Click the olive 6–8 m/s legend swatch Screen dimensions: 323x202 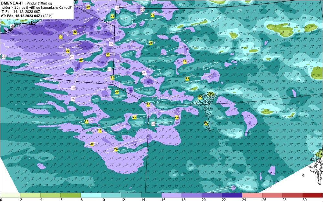71,195
